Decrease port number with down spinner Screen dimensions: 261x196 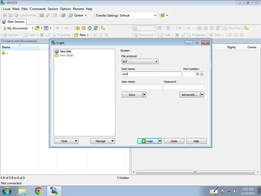(x=202, y=75)
